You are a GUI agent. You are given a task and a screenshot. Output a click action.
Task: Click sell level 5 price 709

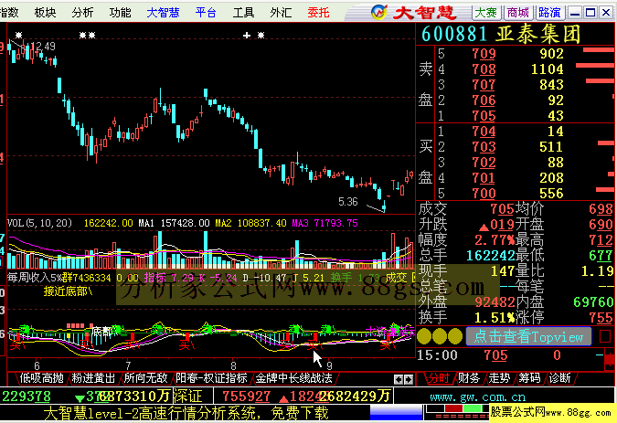coord(484,54)
